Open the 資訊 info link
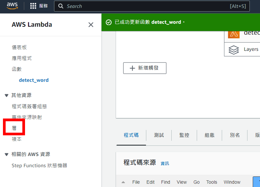The width and height of the screenshot is (260, 187). pyautogui.click(x=165, y=163)
